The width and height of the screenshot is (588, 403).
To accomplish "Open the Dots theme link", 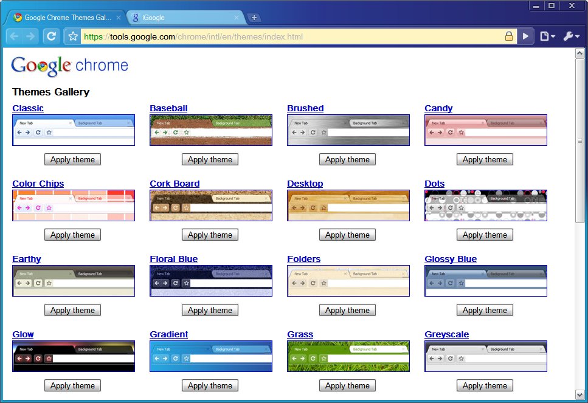I will (434, 184).
